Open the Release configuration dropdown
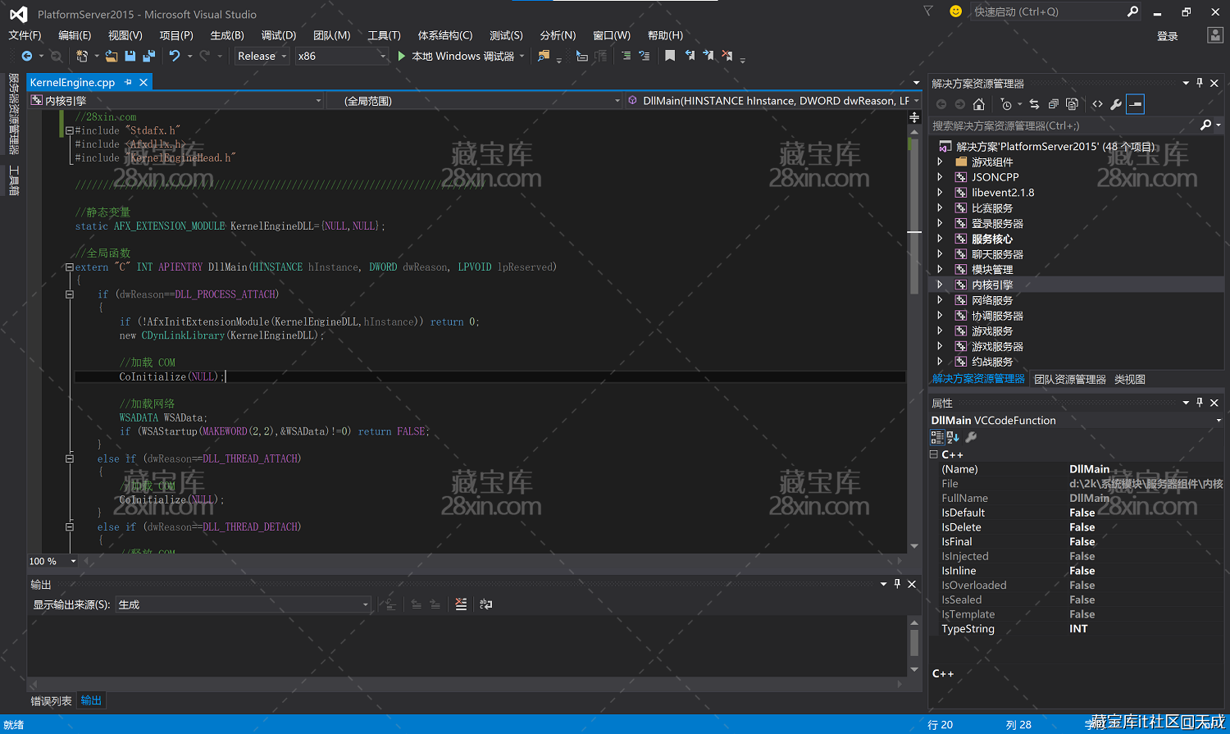The image size is (1230, 734). coord(262,56)
